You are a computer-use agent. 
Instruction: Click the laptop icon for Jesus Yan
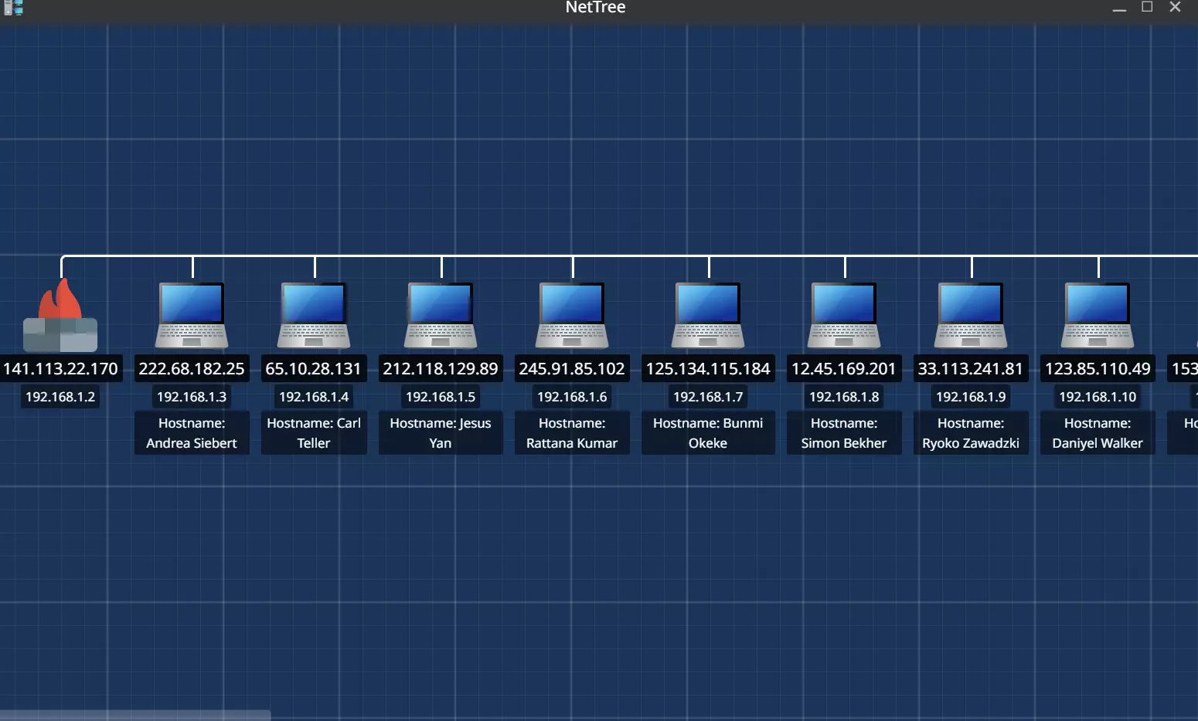click(x=441, y=316)
